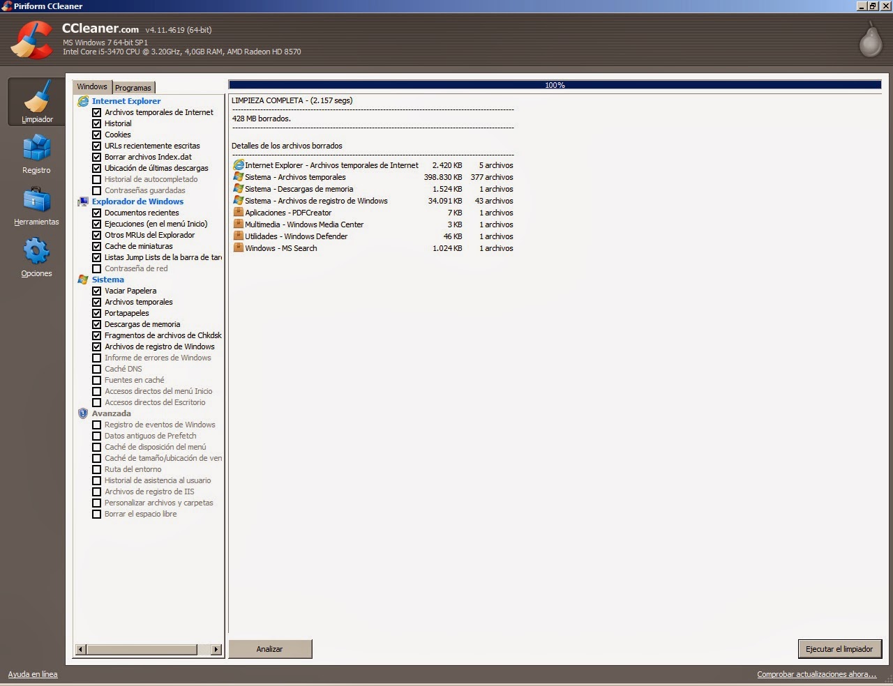893x686 pixels.
Task: Click the 100% progress bar
Action: pos(555,85)
